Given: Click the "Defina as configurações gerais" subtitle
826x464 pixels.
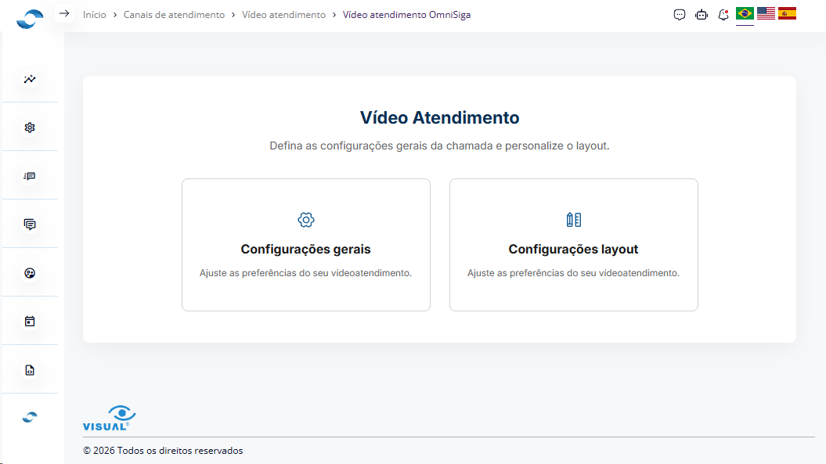Looking at the screenshot, I should (439, 146).
